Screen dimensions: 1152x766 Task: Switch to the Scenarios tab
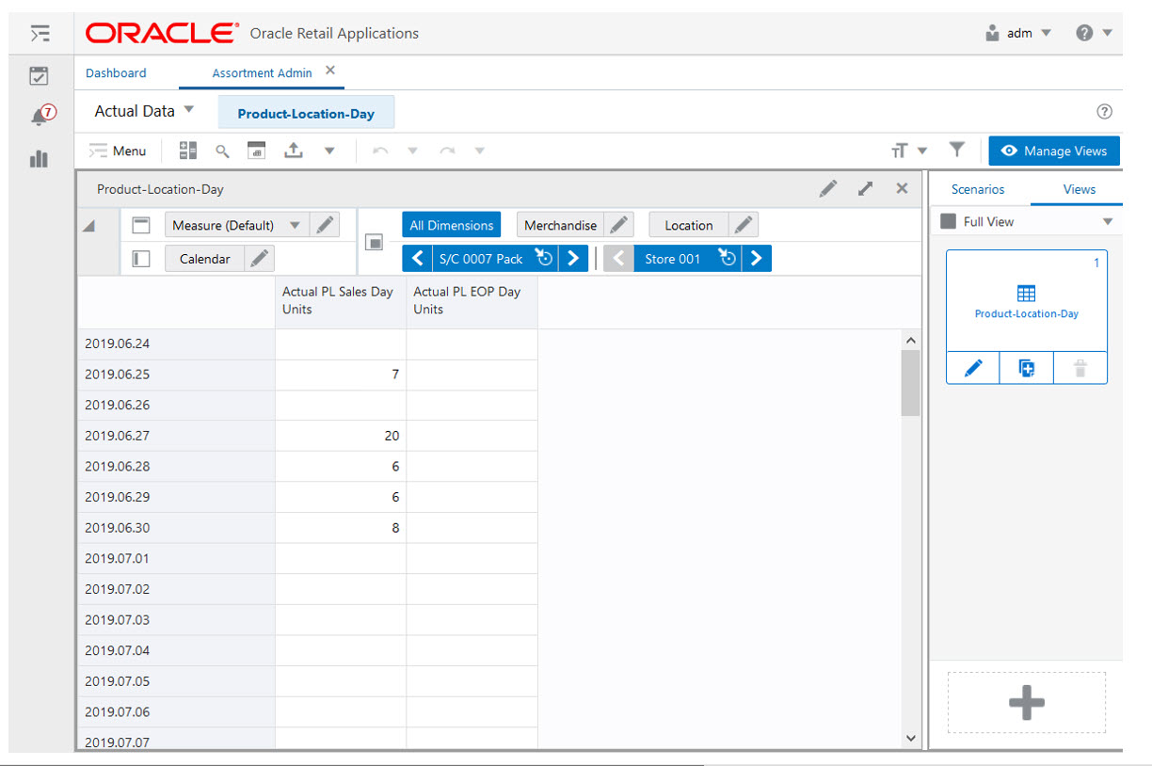978,189
